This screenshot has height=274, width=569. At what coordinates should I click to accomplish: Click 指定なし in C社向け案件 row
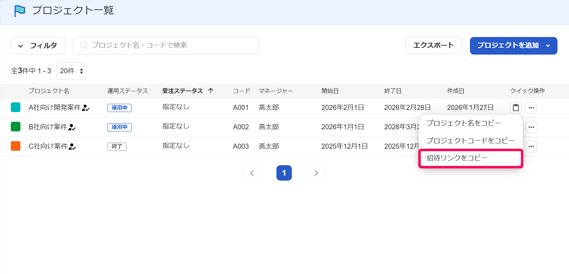(176, 146)
